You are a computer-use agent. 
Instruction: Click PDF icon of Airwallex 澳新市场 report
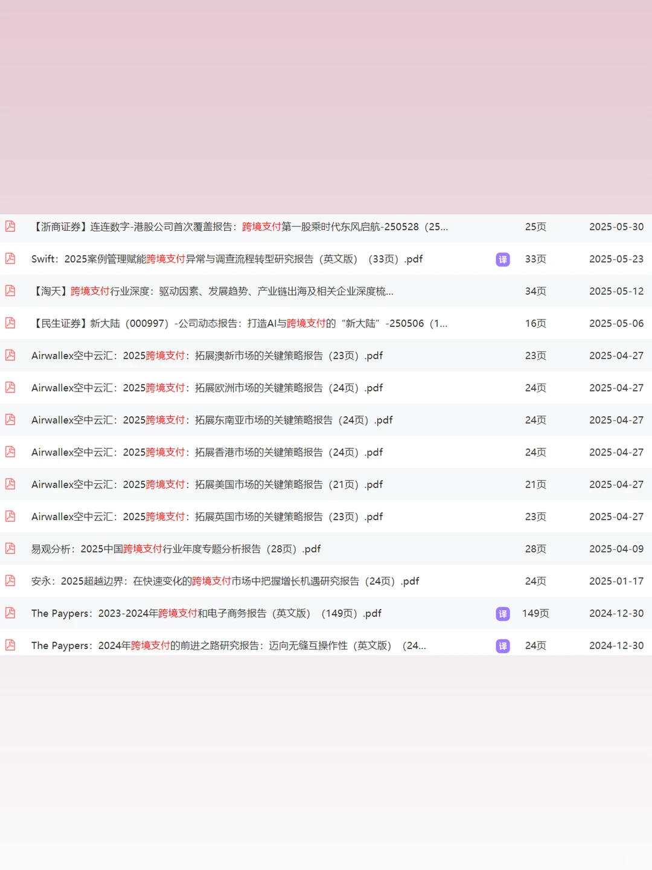coord(10,355)
